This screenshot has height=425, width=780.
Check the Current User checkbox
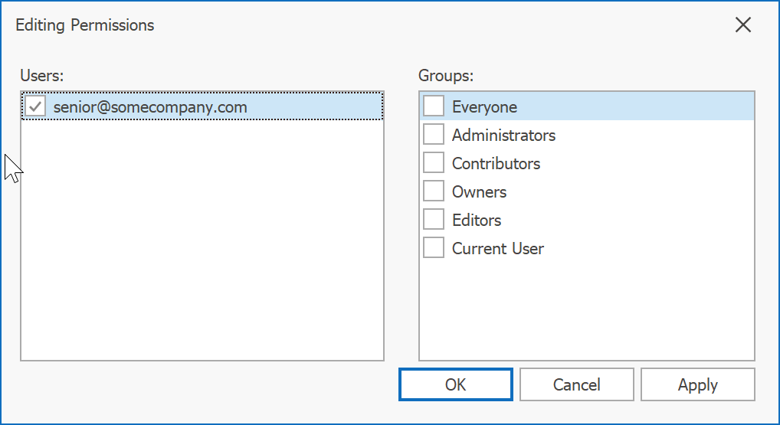tap(434, 248)
